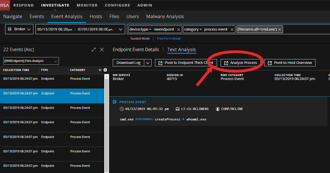
Task: Open the Malware Analysis tab
Action: point(165,16)
